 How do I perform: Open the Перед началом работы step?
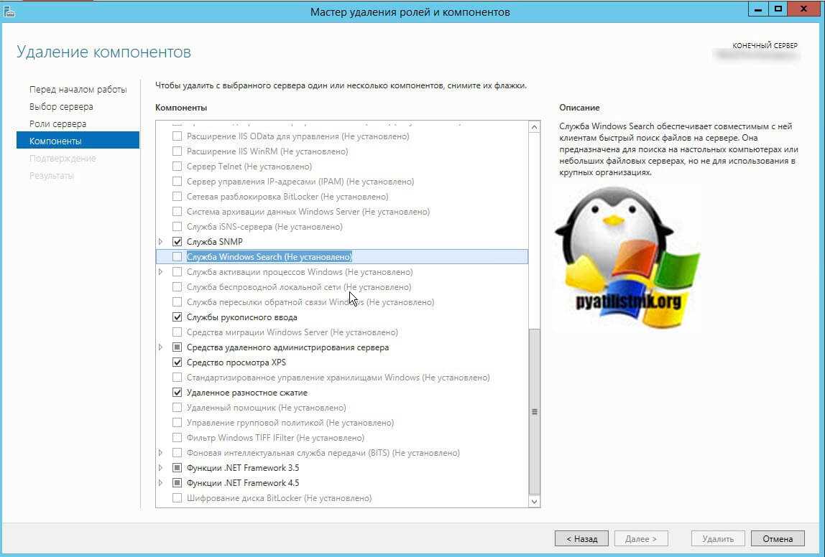point(78,89)
